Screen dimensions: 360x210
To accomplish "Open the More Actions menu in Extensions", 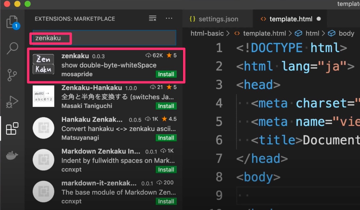I will [x=169, y=19].
